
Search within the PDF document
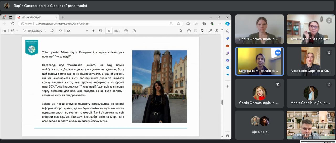tap(181, 31)
